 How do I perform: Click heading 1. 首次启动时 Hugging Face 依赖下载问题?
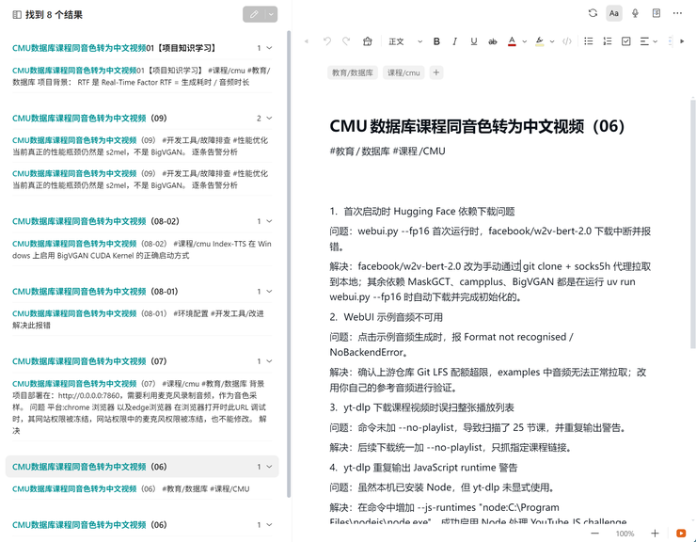[x=422, y=212]
